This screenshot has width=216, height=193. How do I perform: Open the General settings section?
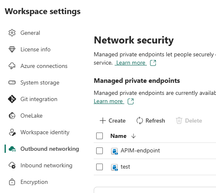point(30,33)
